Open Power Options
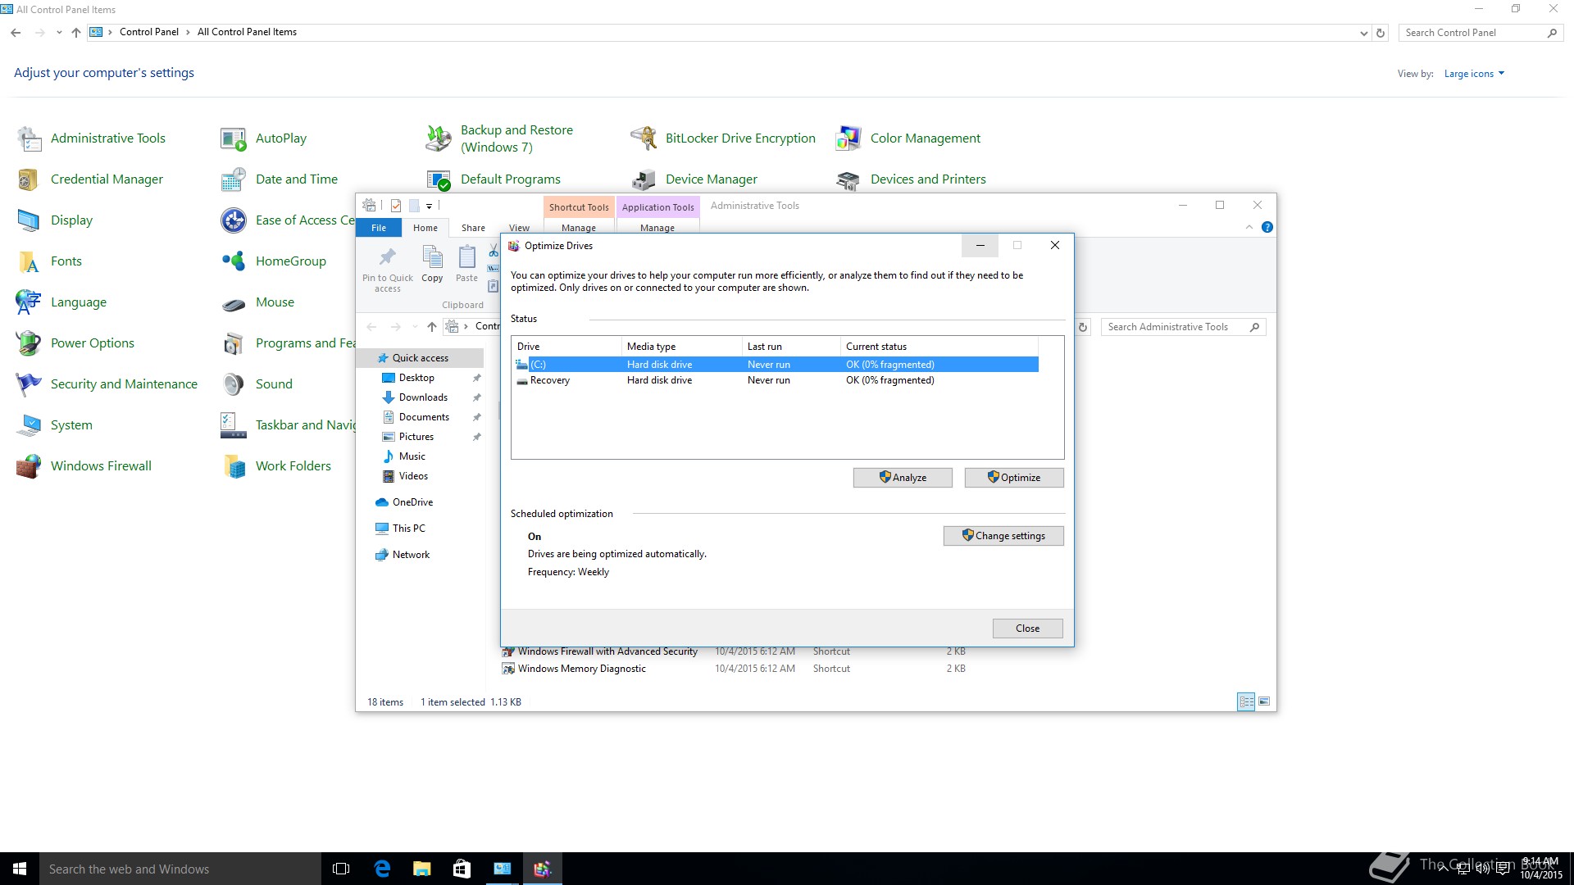Screen dimensions: 1574x885 (x=92, y=343)
